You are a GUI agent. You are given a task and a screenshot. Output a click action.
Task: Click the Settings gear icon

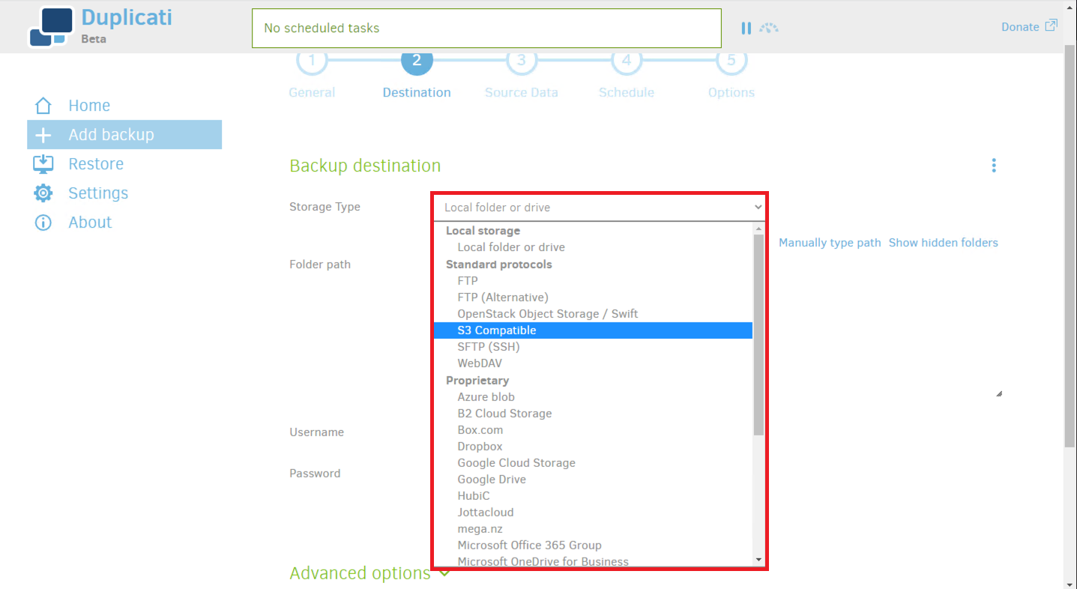click(43, 193)
